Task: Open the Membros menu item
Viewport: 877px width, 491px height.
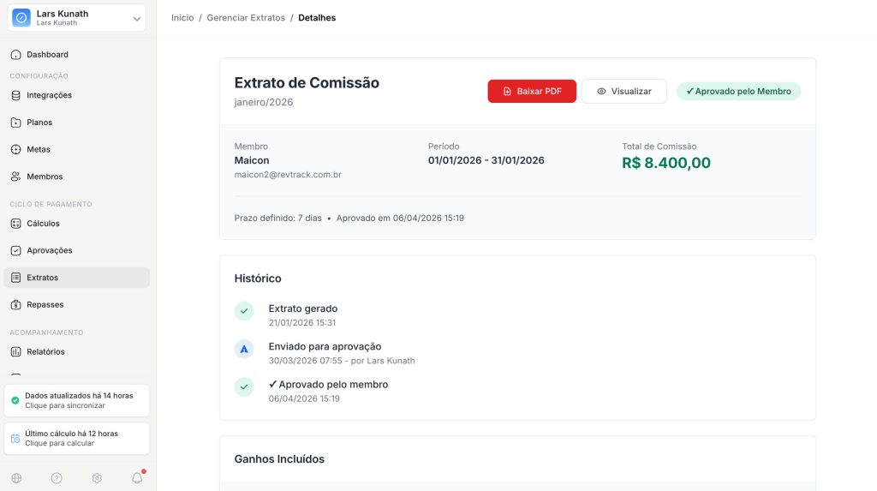Action: point(45,177)
